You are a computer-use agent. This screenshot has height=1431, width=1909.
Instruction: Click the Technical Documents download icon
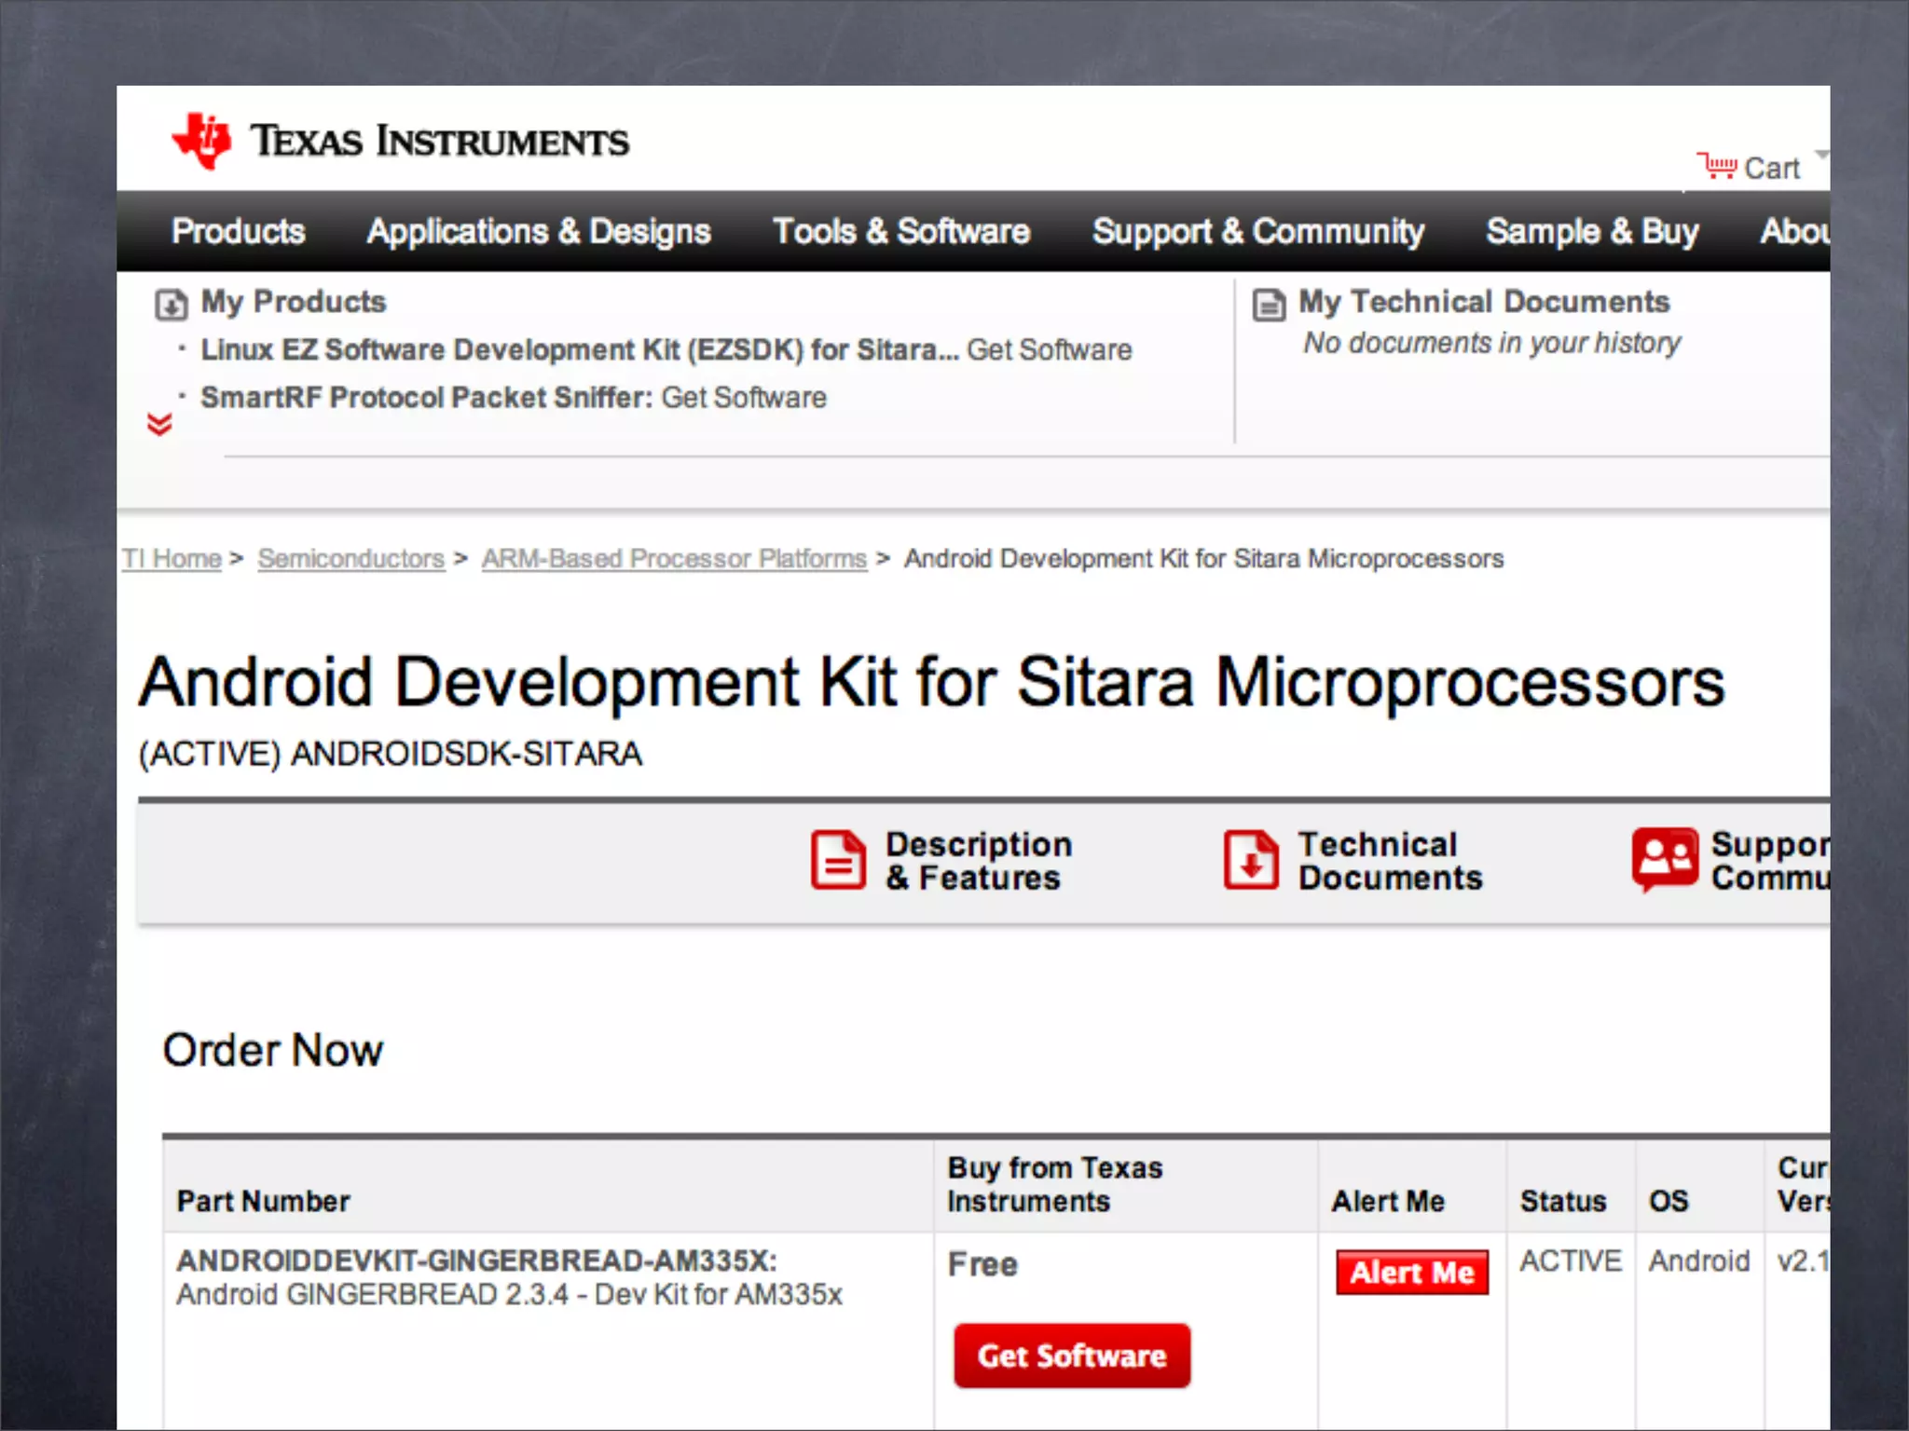(1250, 860)
